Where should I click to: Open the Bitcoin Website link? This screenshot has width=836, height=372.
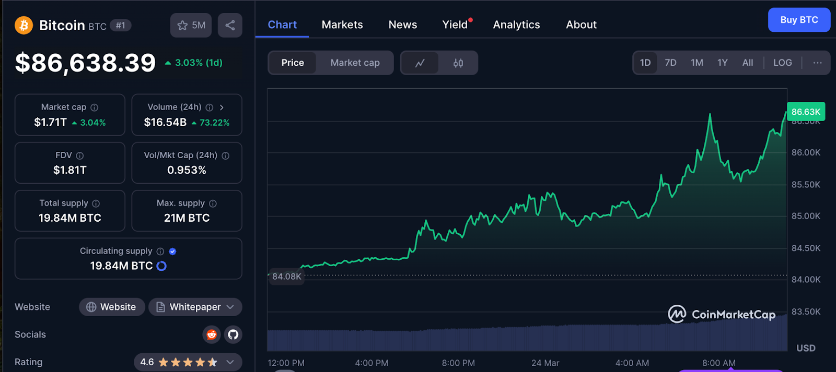(112, 307)
